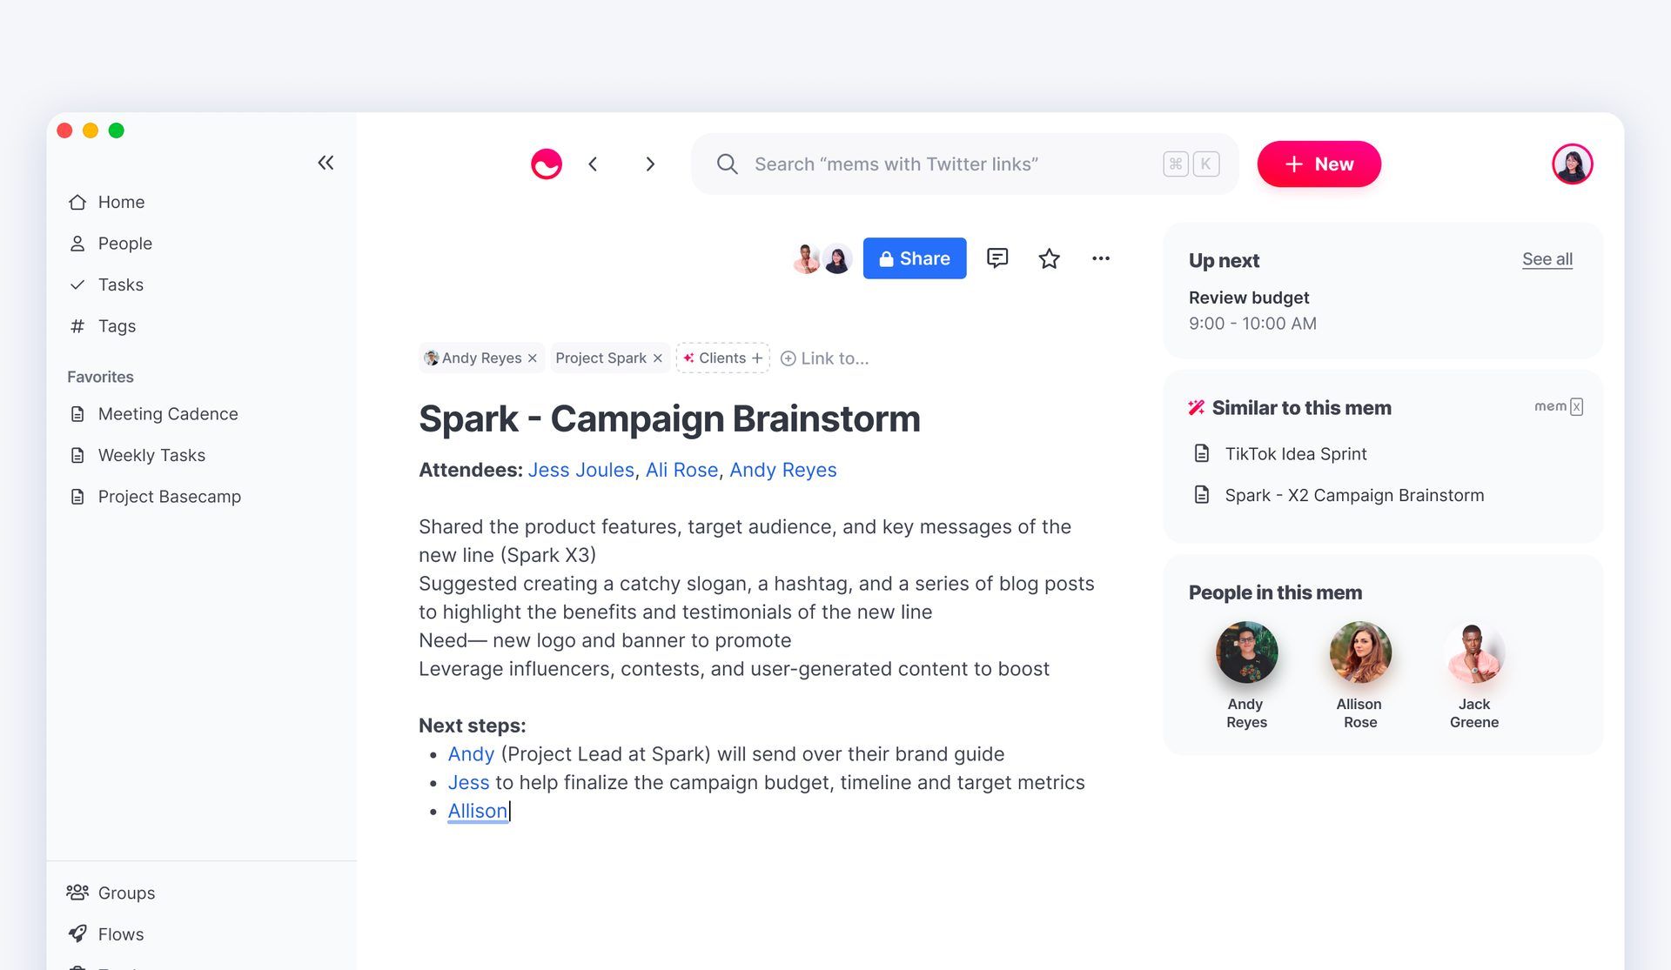Click the Tasks sidebar icon
This screenshot has width=1671, height=970.
pyautogui.click(x=77, y=283)
